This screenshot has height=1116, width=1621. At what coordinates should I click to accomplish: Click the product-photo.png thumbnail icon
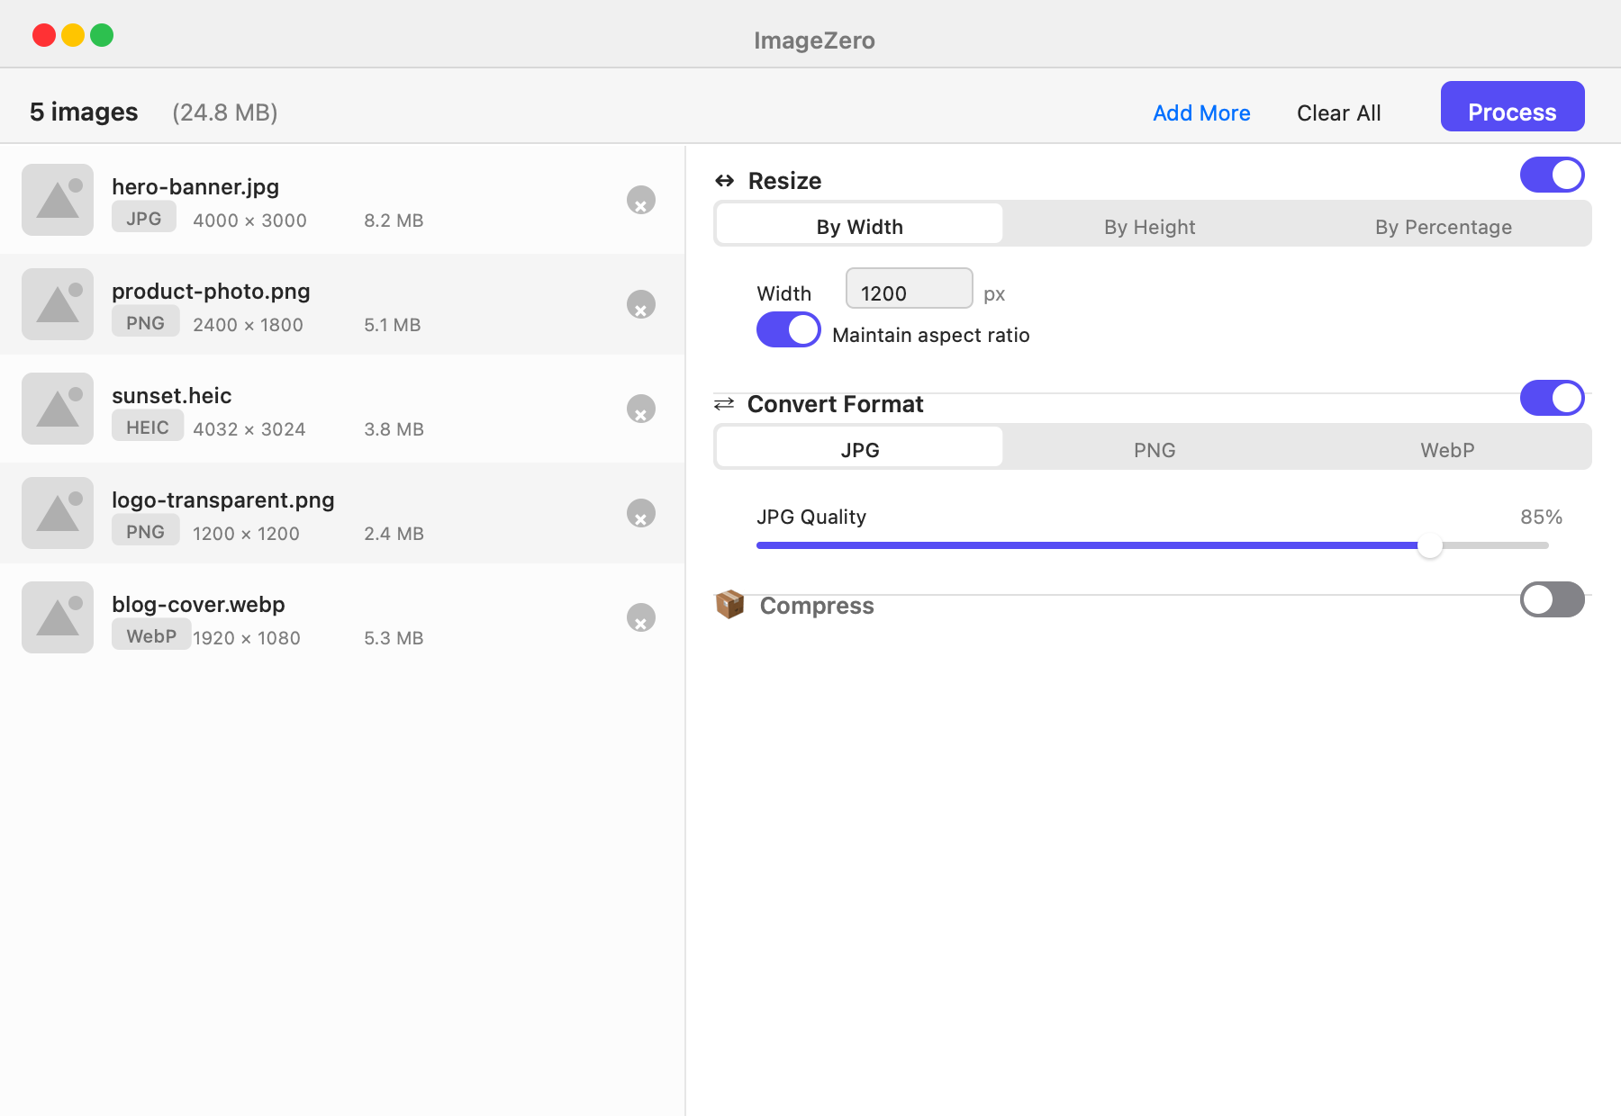point(58,304)
